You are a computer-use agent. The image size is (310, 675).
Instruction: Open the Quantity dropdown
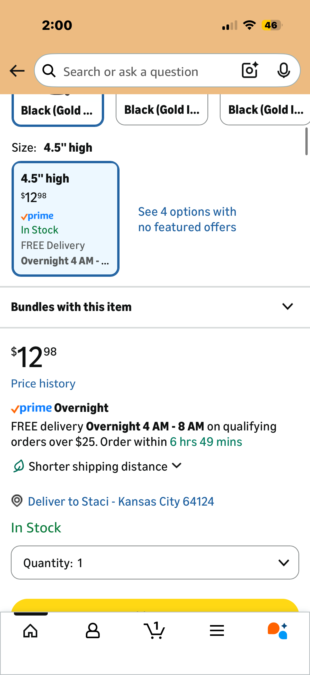155,562
